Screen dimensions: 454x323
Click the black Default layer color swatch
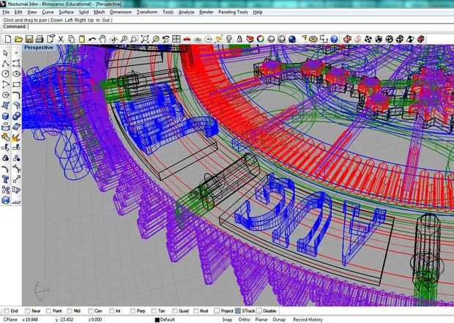coord(157,320)
